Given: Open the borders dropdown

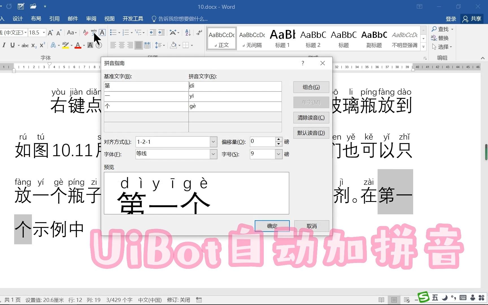Looking at the screenshot, I should [192, 45].
